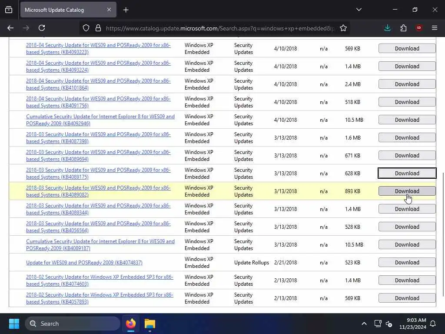Click the page vertical scrollbar thumb
The image size is (445, 334).
tap(443, 234)
